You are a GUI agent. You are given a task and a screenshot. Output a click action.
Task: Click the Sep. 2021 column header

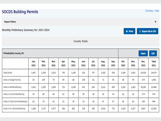coord(113,63)
